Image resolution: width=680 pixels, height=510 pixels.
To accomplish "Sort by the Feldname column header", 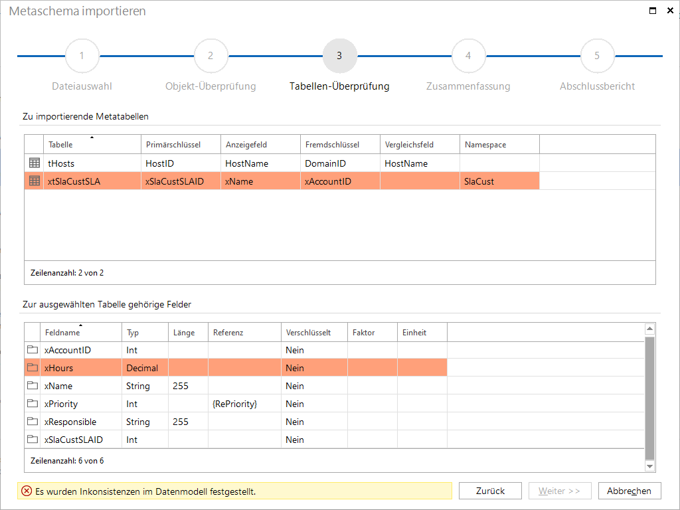I will tap(81, 332).
